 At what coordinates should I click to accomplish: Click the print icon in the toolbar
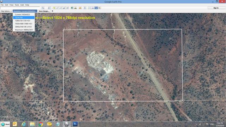(x=93, y=8)
